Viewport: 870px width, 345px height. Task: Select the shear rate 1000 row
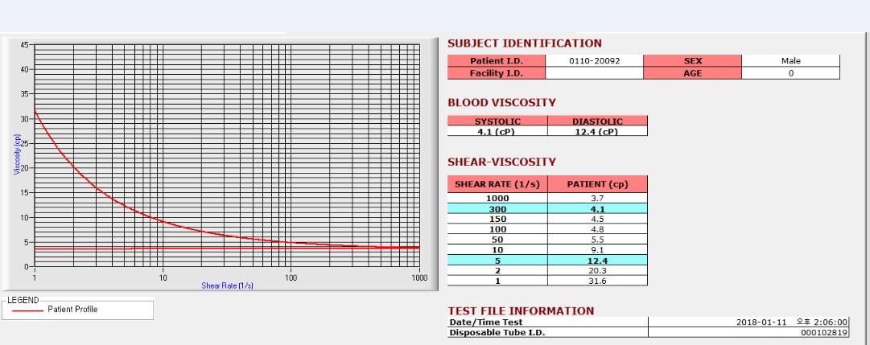coord(547,198)
